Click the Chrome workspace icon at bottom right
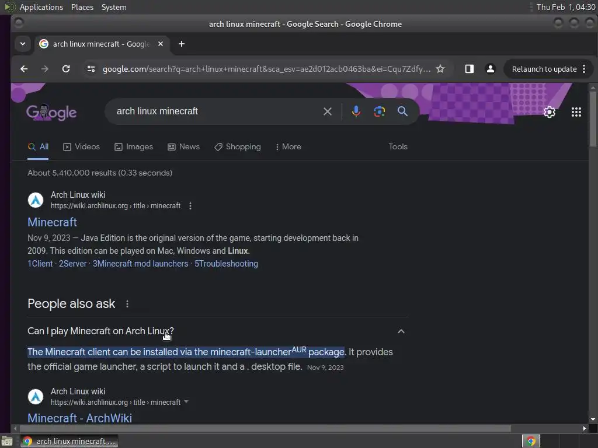 tap(531, 441)
